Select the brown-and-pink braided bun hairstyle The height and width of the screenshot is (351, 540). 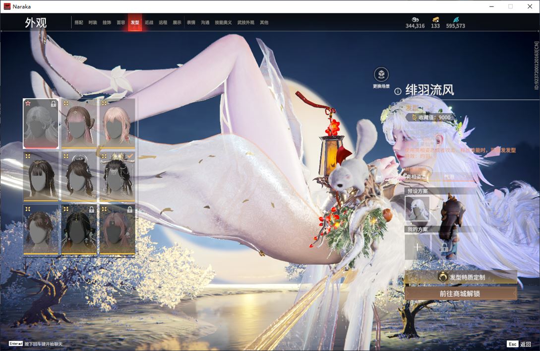pos(79,124)
